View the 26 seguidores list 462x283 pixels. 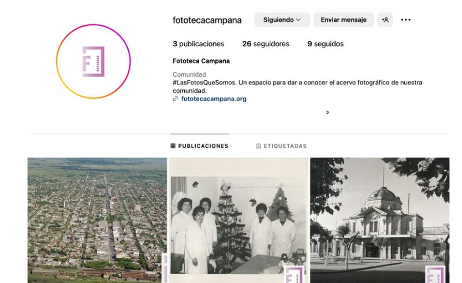pos(266,44)
